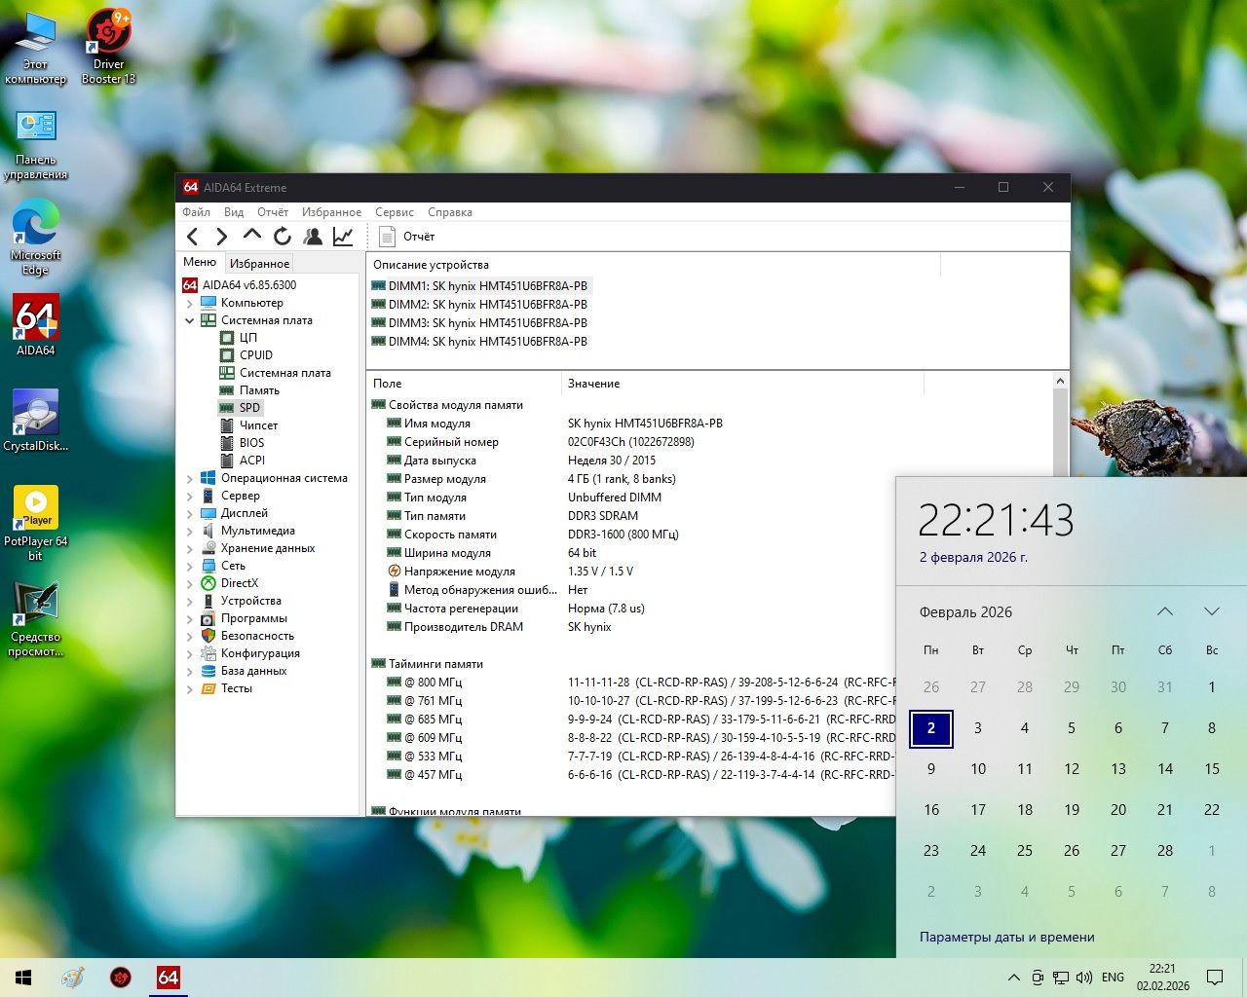This screenshot has width=1247, height=997.
Task: Open Параметры даты и времени link
Action: pyautogui.click(x=1007, y=937)
